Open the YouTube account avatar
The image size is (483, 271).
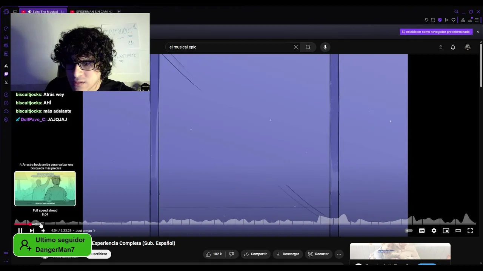468,47
